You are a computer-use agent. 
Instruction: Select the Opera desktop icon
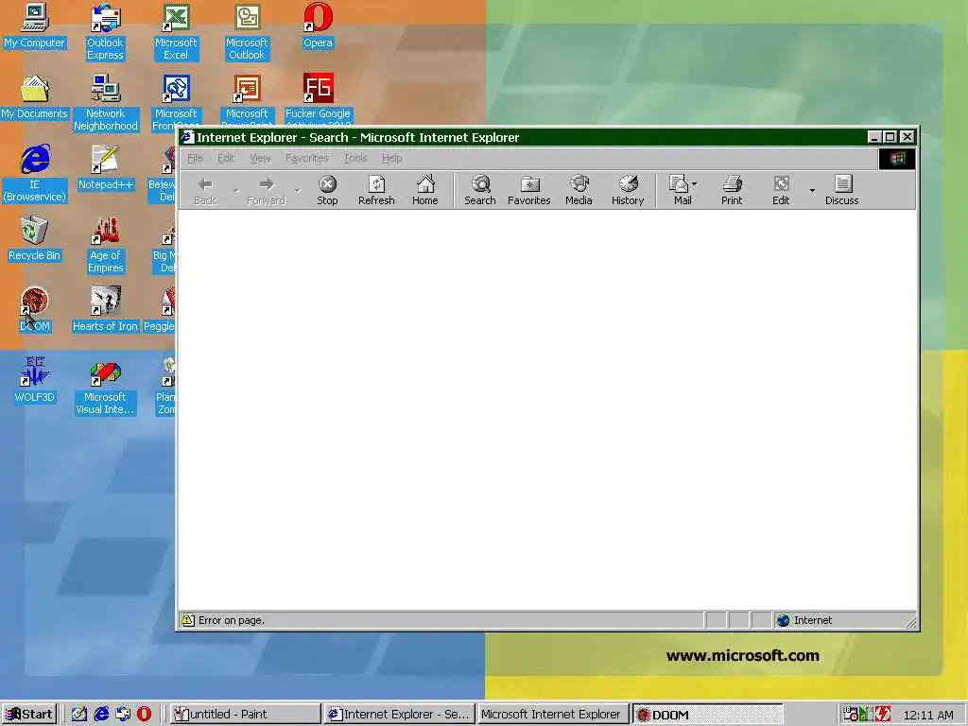(x=318, y=26)
